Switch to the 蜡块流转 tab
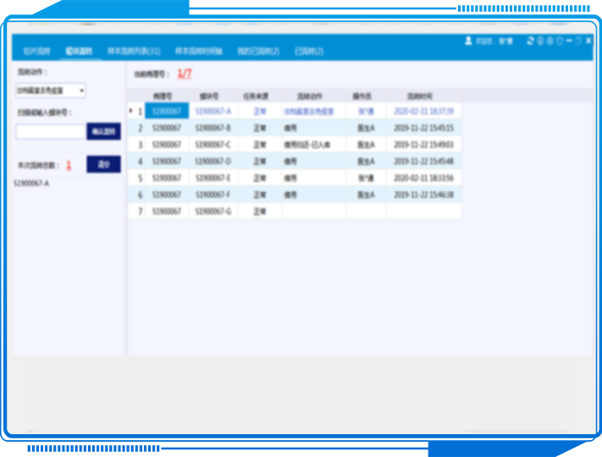602x457 pixels. (79, 52)
